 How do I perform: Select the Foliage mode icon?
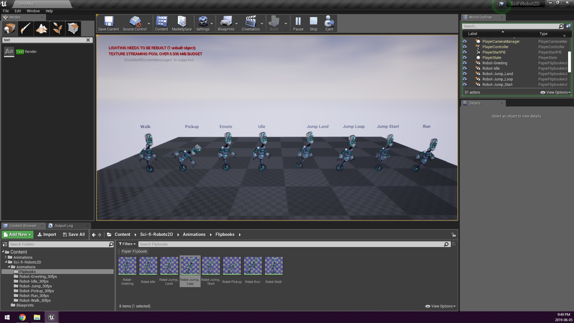coord(57,29)
